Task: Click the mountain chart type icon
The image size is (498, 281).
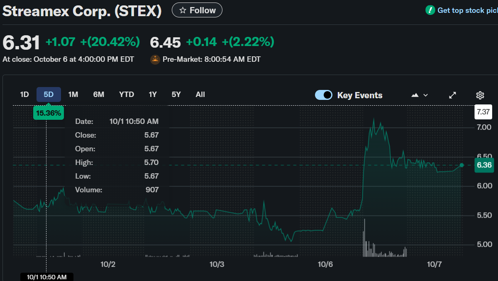Action: tap(415, 95)
